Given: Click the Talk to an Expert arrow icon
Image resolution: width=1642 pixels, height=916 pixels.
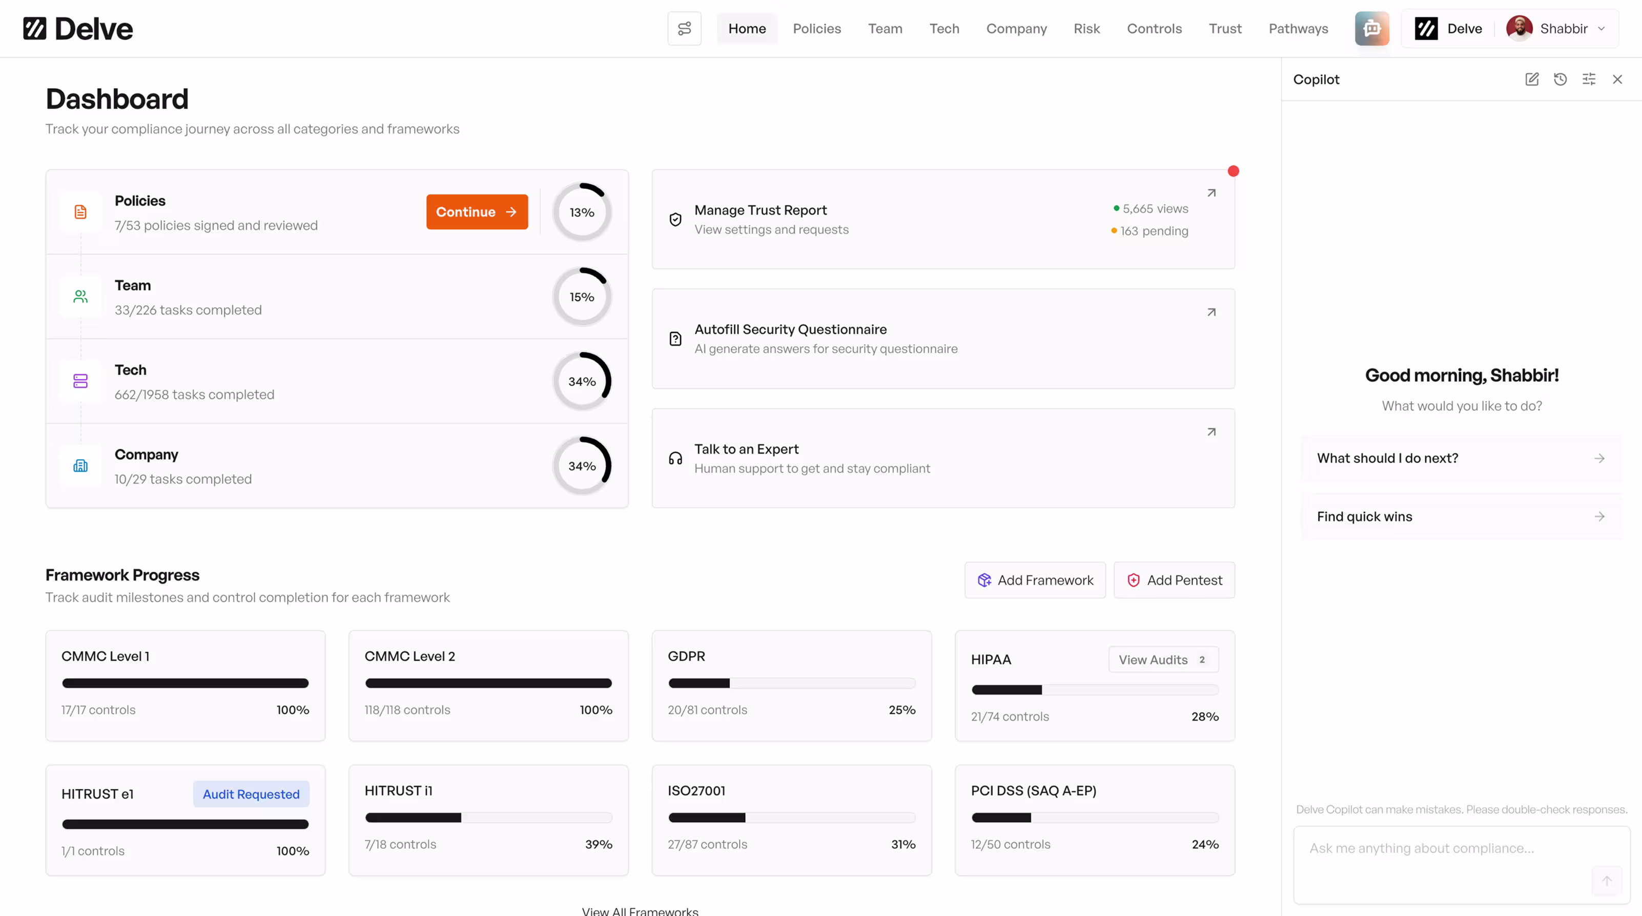Looking at the screenshot, I should click(x=1211, y=432).
